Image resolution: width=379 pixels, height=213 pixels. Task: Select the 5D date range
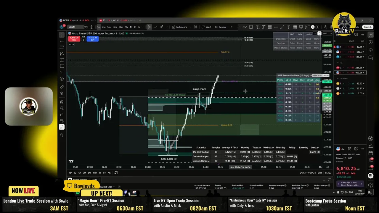[75, 173]
